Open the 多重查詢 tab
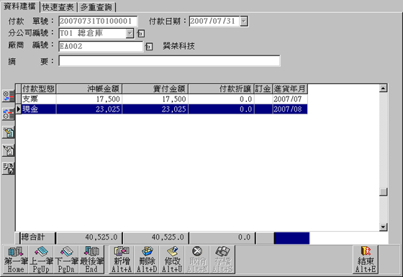 [x=96, y=7]
